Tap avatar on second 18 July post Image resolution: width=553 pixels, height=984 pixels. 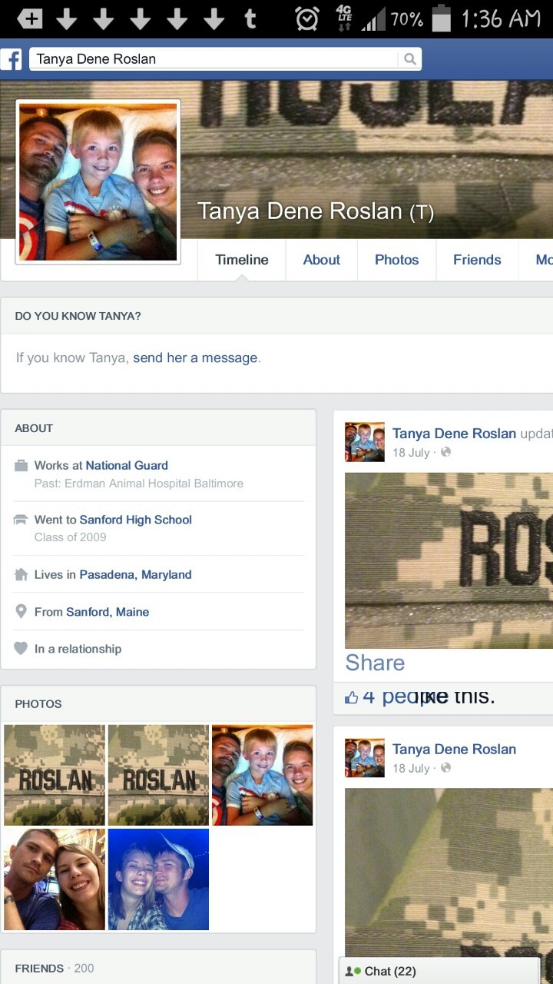(x=365, y=757)
